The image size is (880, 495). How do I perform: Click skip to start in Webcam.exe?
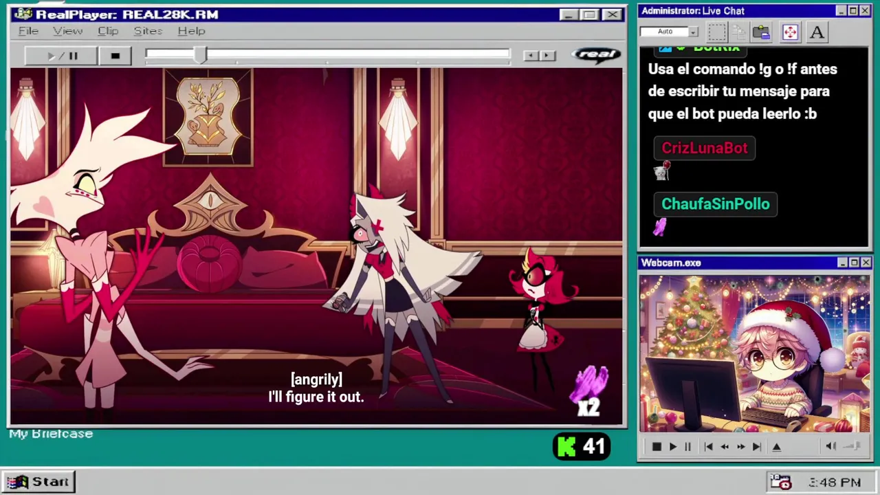(x=708, y=447)
